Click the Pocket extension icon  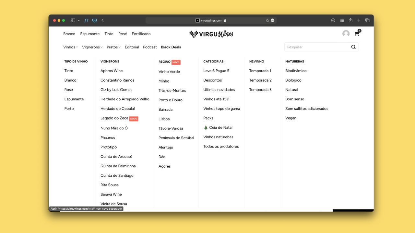click(95, 20)
